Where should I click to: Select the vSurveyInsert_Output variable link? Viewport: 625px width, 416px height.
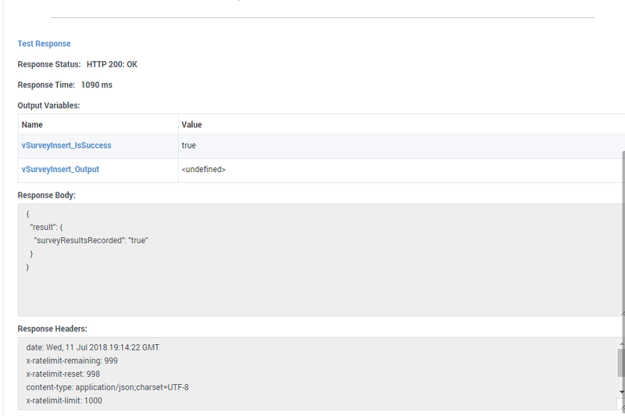point(60,169)
